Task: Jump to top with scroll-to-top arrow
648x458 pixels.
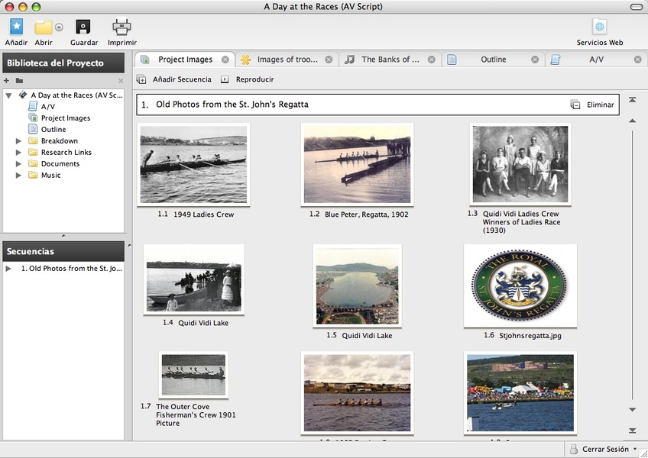Action: coord(632,100)
